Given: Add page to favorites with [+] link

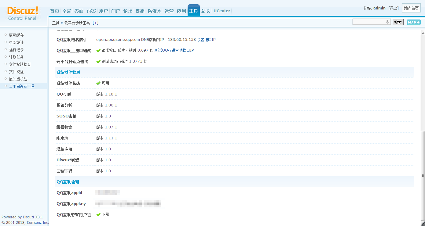Looking at the screenshot, I should [96, 23].
